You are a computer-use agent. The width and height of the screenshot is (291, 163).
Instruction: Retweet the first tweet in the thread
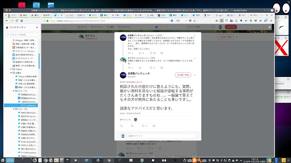pos(140,53)
